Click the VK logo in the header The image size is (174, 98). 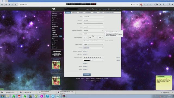click(x=54, y=9)
